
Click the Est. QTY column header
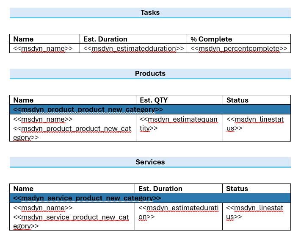click(x=154, y=100)
